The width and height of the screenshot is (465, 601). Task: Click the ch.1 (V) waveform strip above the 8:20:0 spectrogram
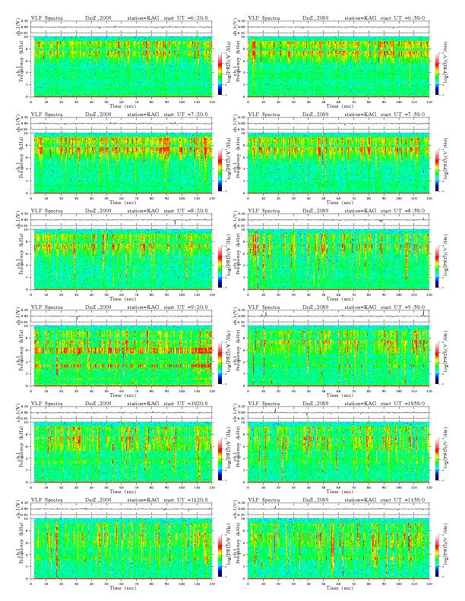(x=122, y=220)
